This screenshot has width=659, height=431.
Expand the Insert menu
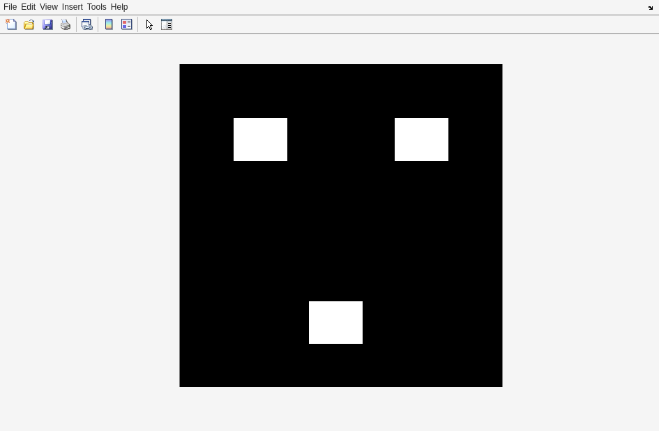(x=72, y=7)
